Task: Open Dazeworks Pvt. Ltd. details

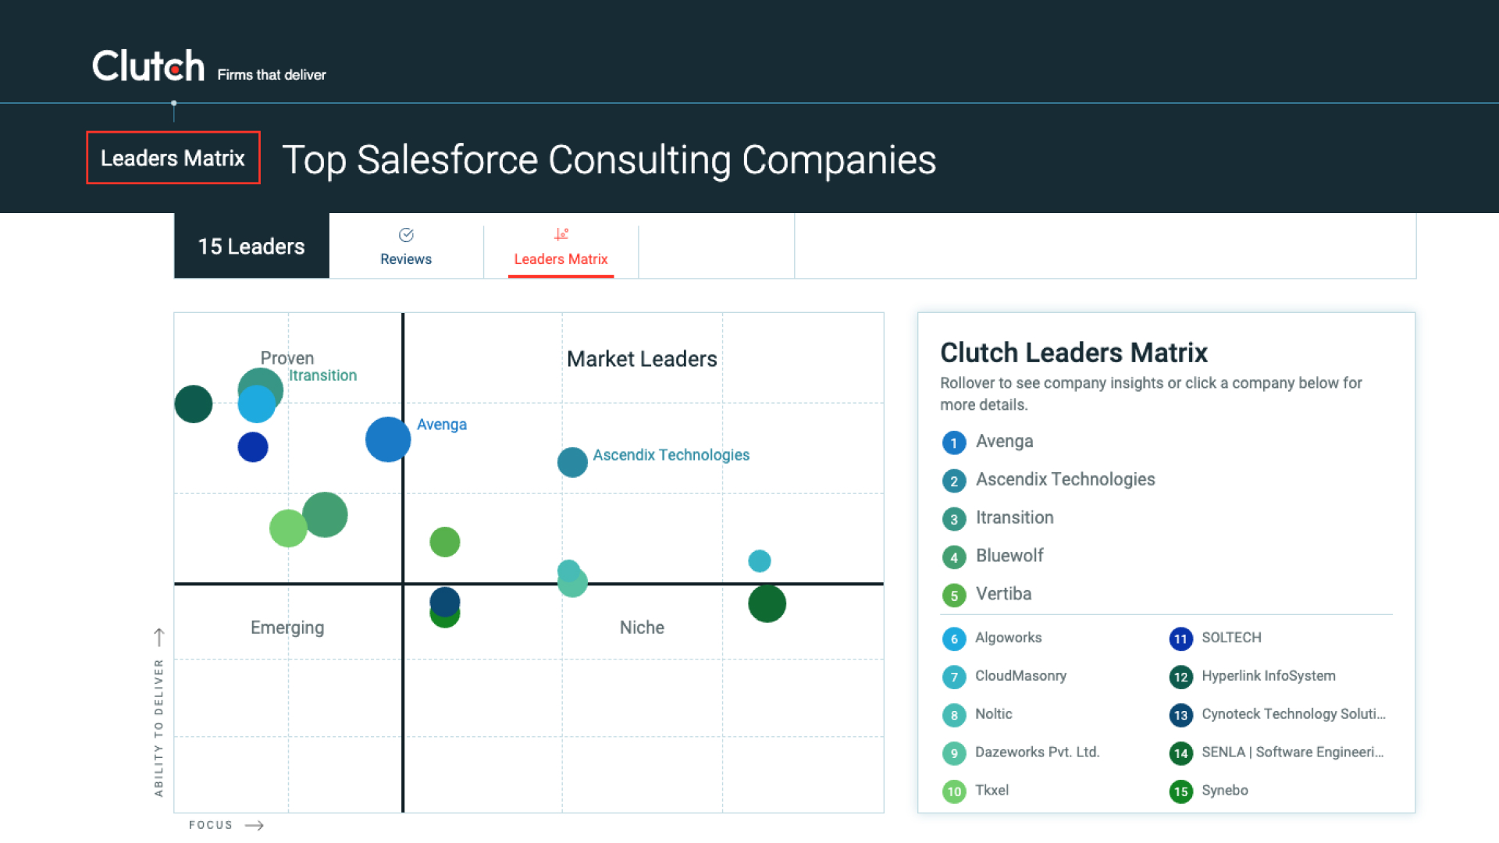Action: pos(1036,752)
